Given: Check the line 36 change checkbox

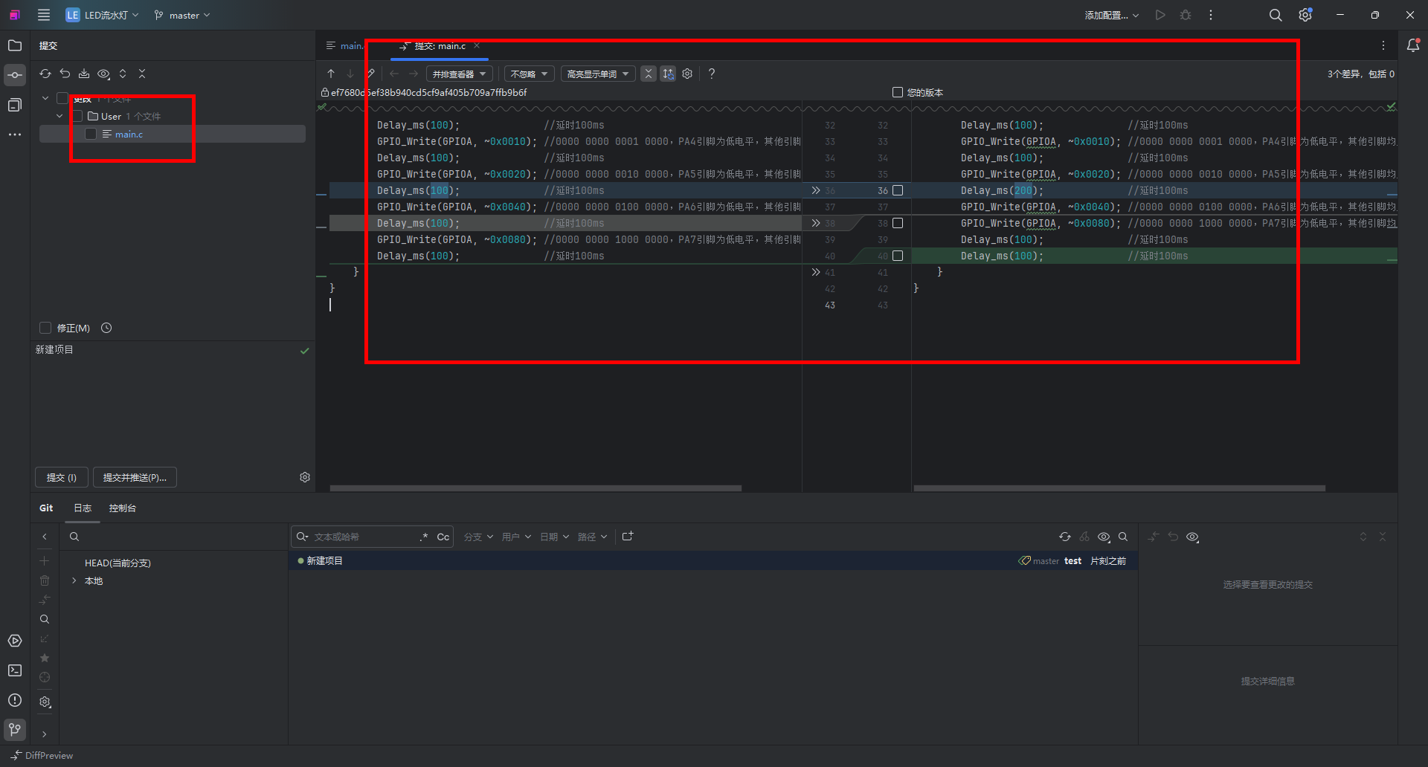Looking at the screenshot, I should click(x=898, y=190).
